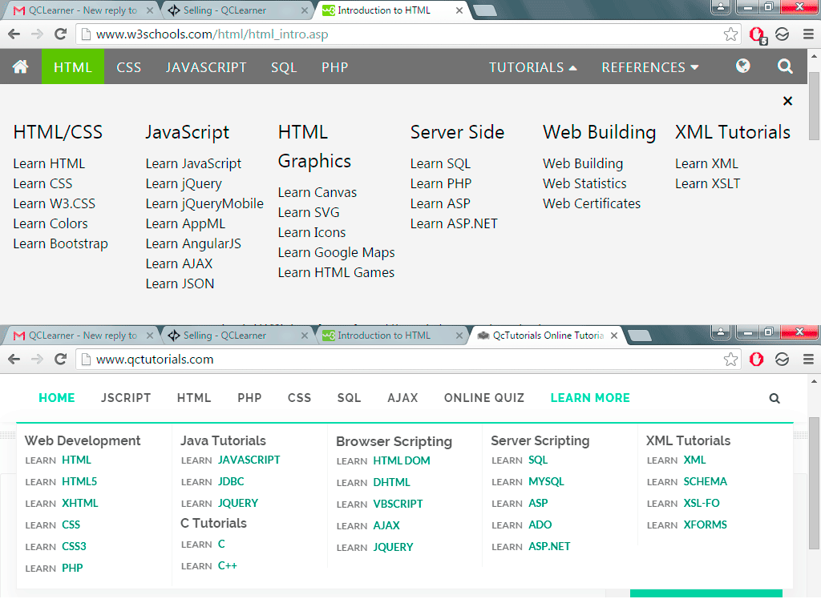The width and height of the screenshot is (821, 615).
Task: Expand the REFERENCES dropdown in W3Schools navbar
Action: click(x=649, y=67)
